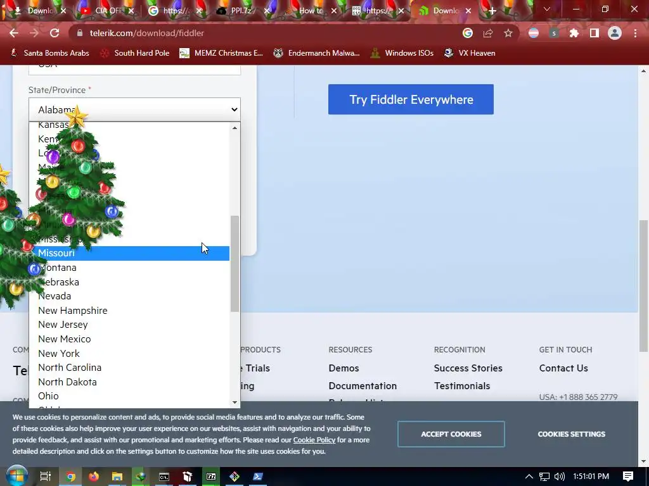This screenshot has height=486, width=649.
Task: Open the Documentation footer link
Action: 363,385
